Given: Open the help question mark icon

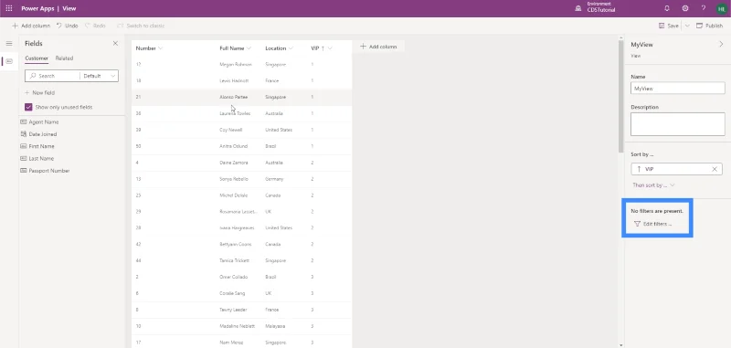Looking at the screenshot, I should pyautogui.click(x=704, y=8).
